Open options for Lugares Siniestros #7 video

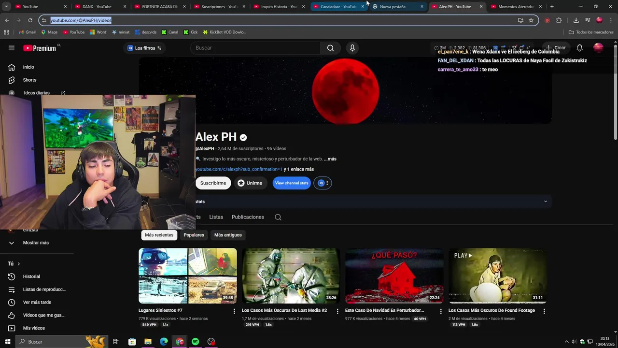click(234, 311)
